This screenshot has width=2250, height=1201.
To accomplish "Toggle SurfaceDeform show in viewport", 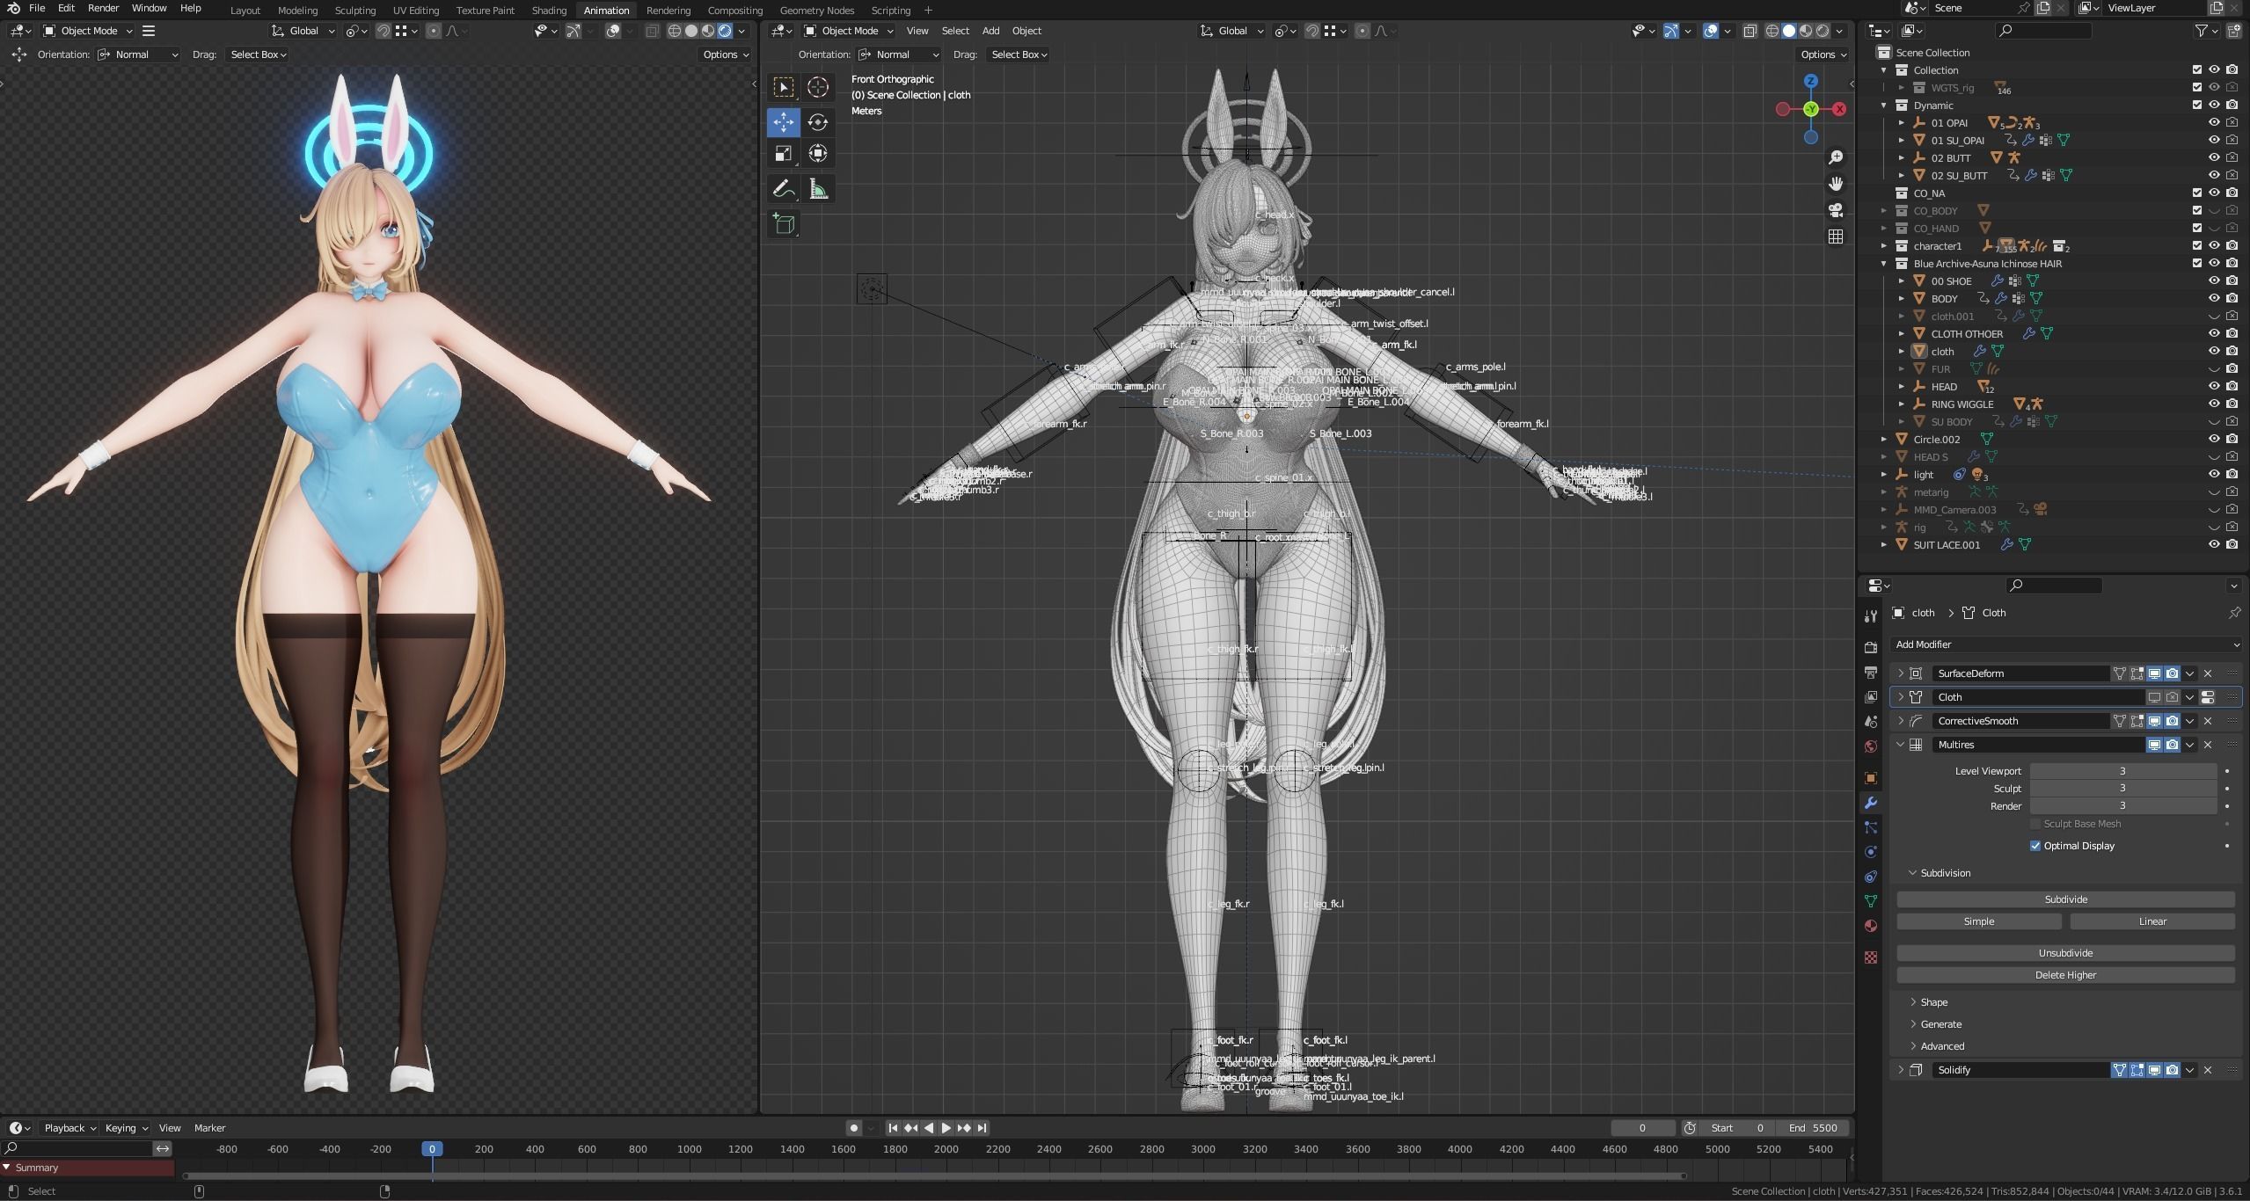I will click(2154, 673).
